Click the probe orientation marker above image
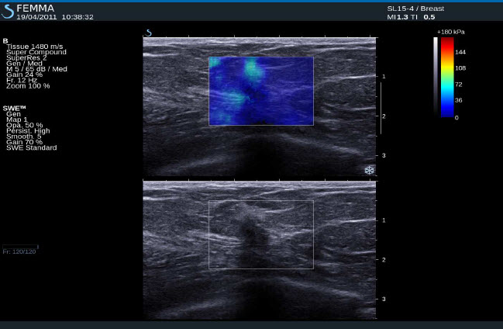The image size is (503, 329). pos(148,33)
